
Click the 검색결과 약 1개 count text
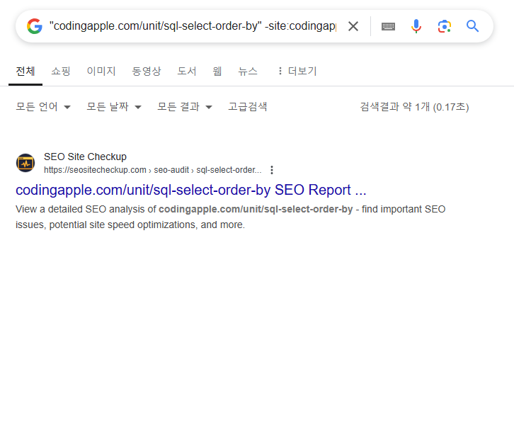414,107
